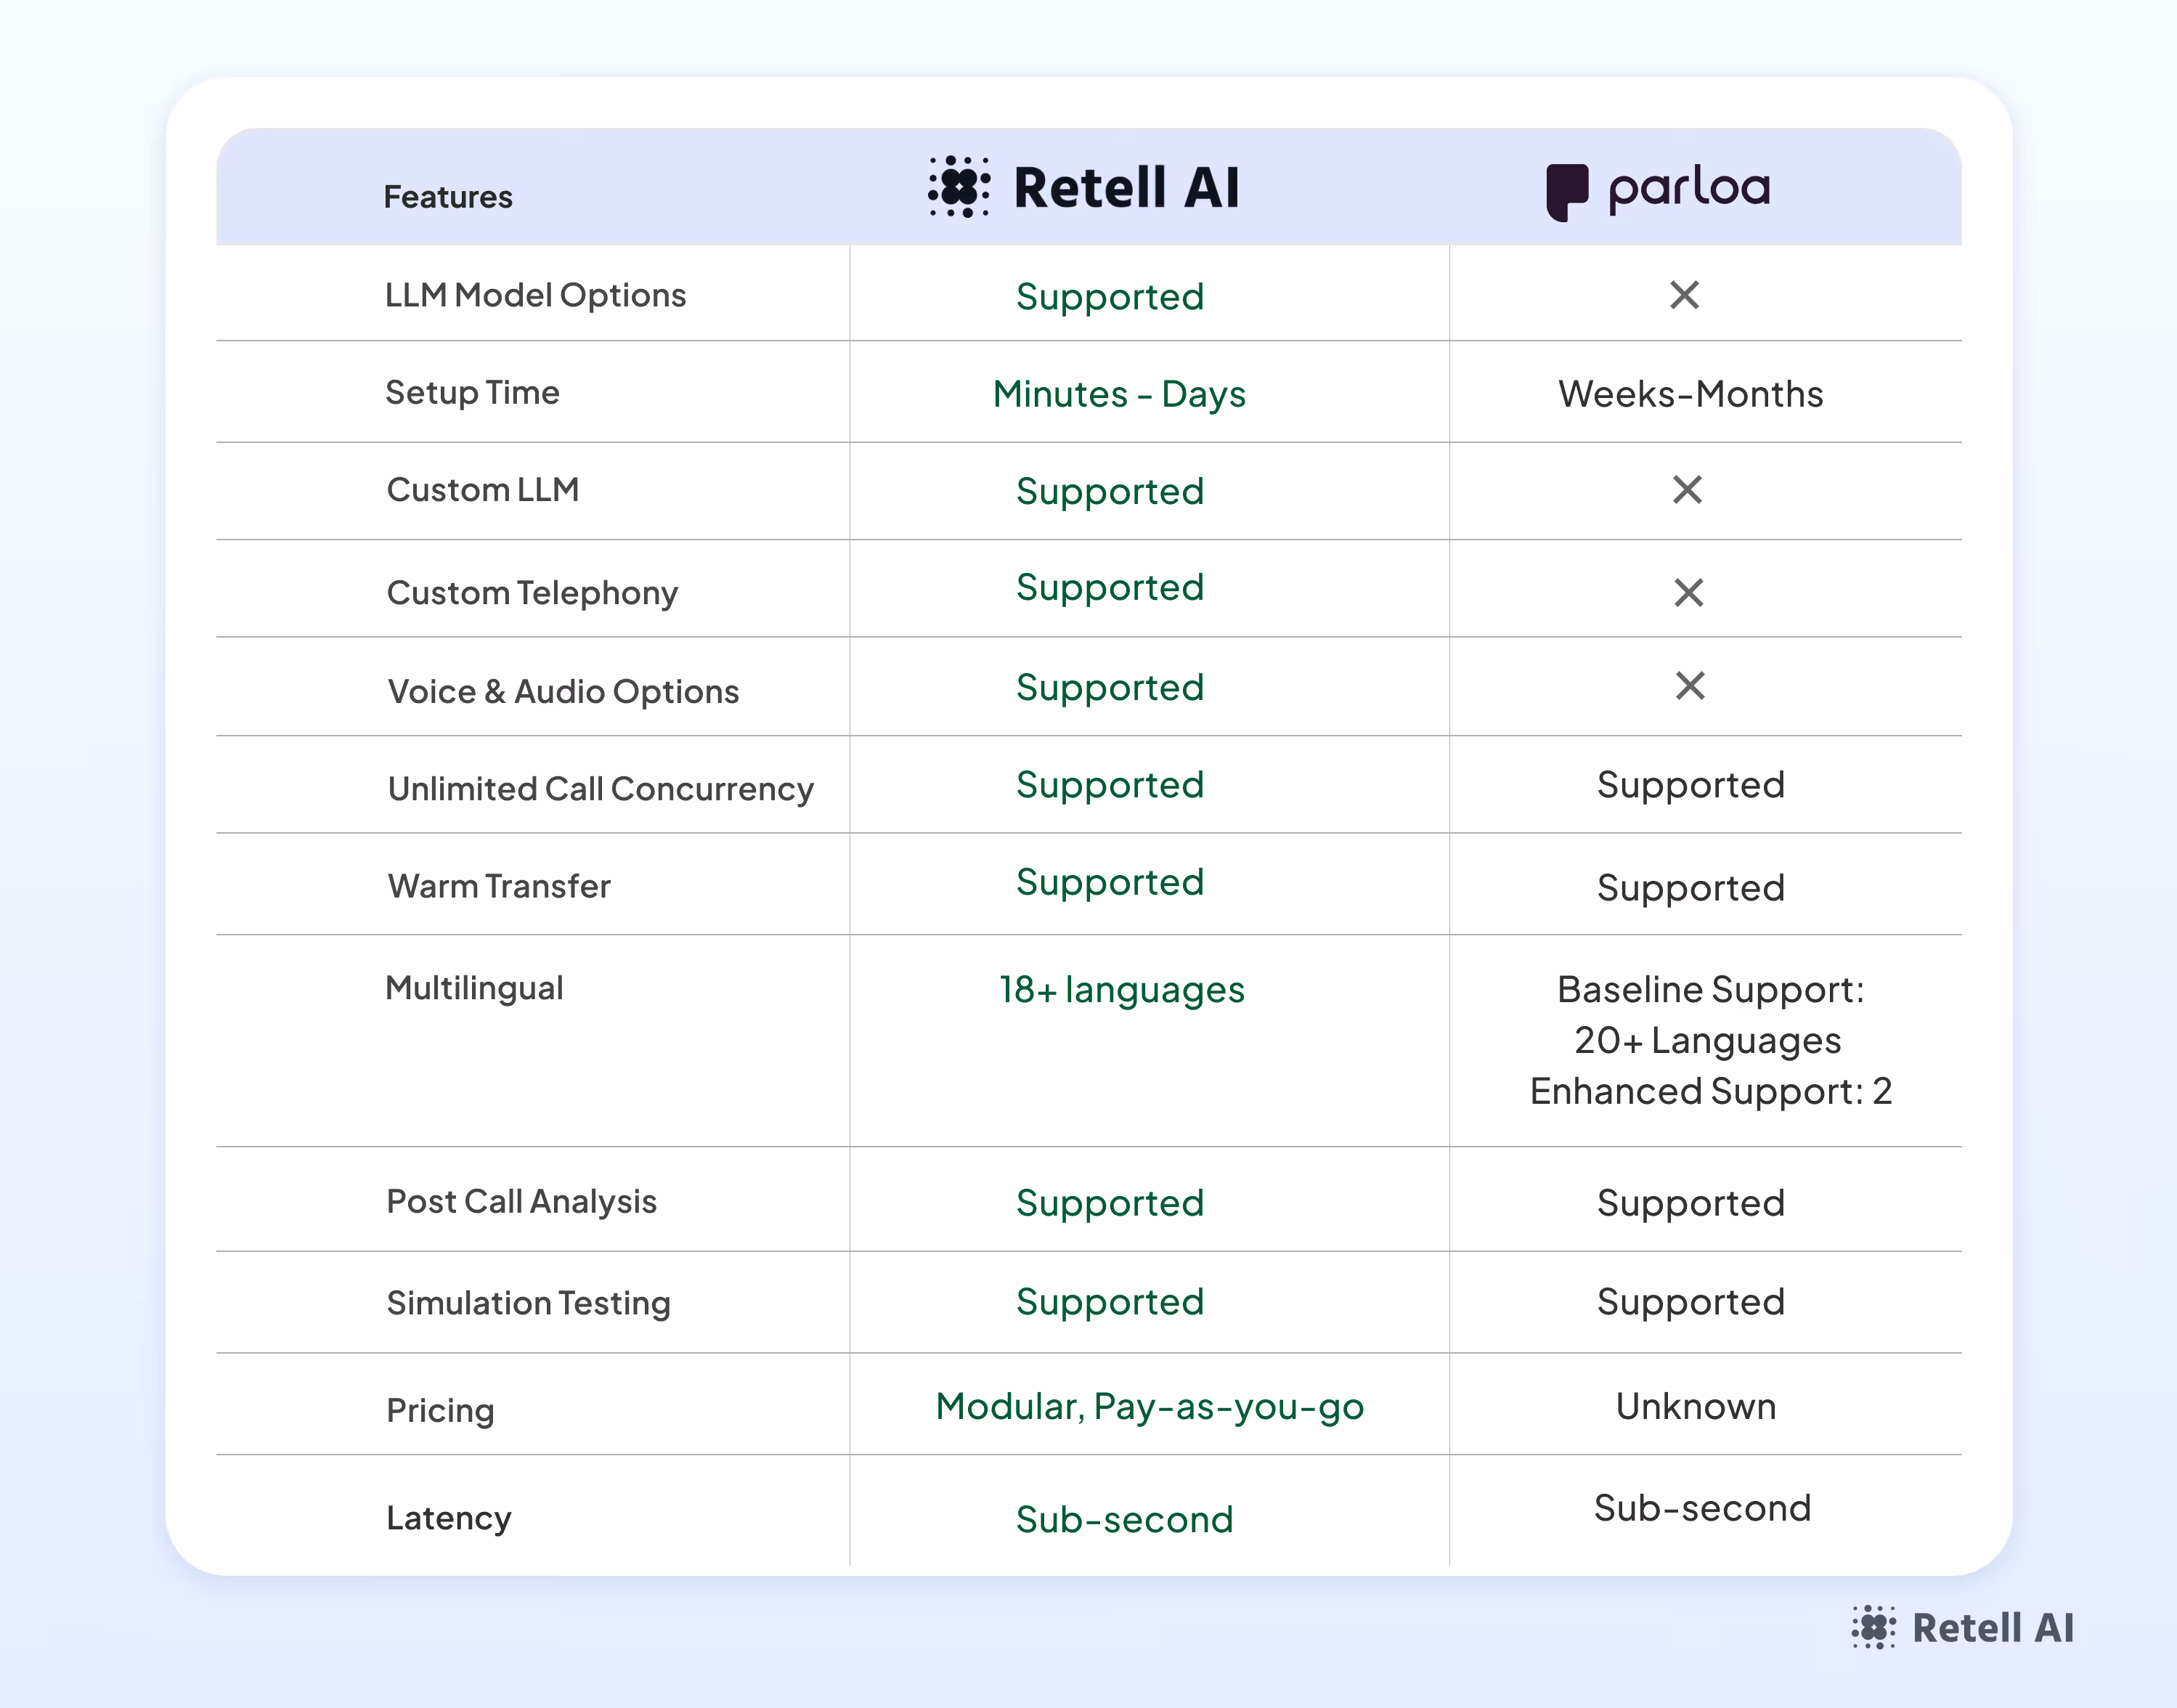2177x1708 pixels.
Task: Click the X mark for LLM Model Options
Action: click(x=1684, y=295)
